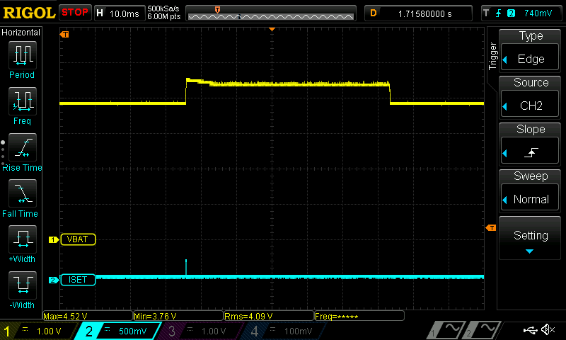Click the waveform memory overview bar
This screenshot has height=340, width=566.
tap(271, 13)
